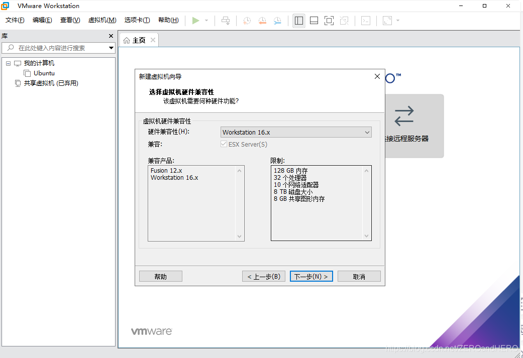This screenshot has width=523, height=358.
Task: Open the 文件(F) menu
Action: pos(15,20)
